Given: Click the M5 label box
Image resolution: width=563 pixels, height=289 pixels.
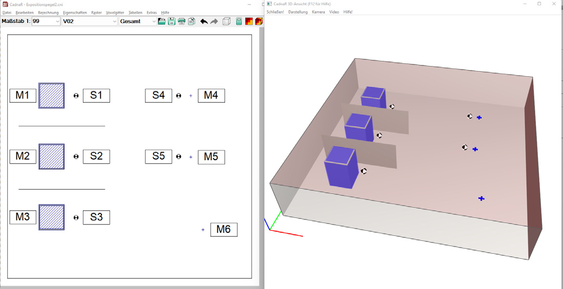Looking at the screenshot, I should click(x=211, y=157).
